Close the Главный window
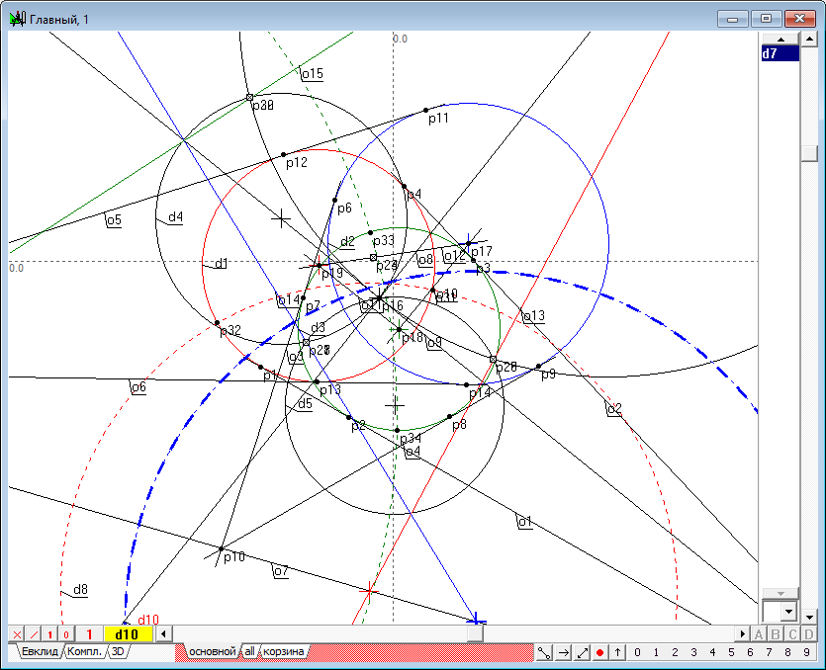The width and height of the screenshot is (826, 670). [799, 19]
